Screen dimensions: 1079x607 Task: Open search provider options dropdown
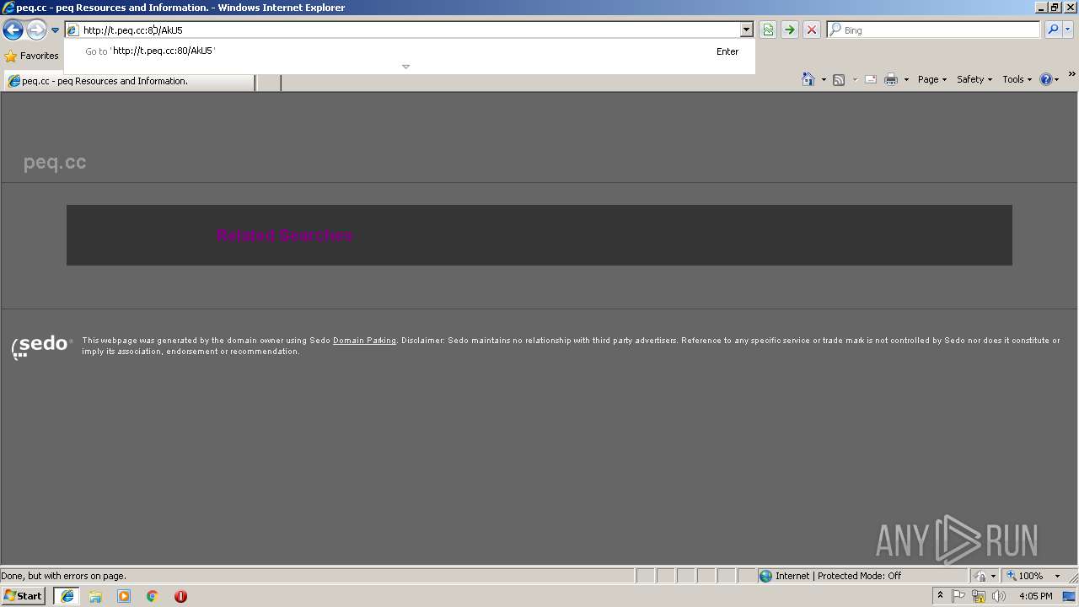click(1068, 30)
